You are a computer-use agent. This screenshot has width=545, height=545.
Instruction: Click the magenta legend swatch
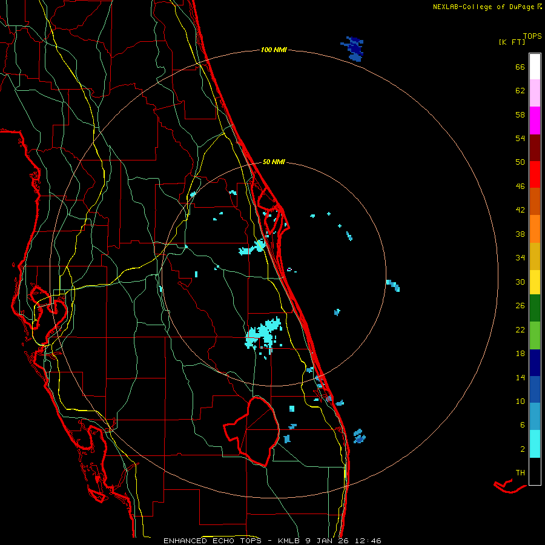[x=535, y=121]
